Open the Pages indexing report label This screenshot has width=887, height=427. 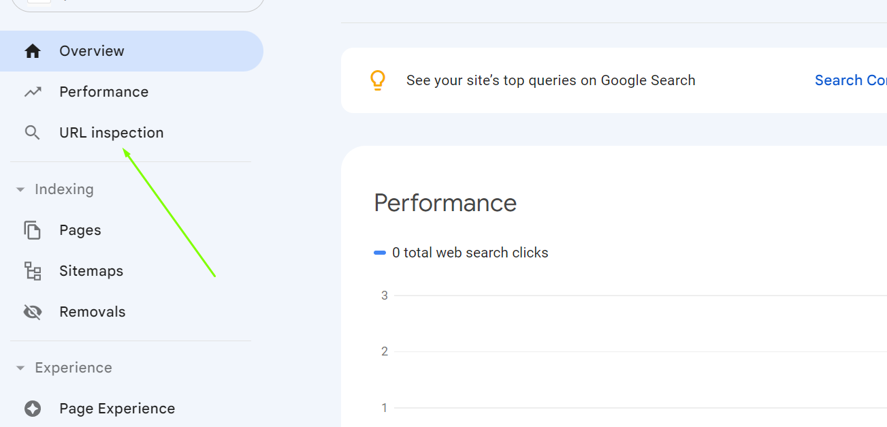pos(80,230)
